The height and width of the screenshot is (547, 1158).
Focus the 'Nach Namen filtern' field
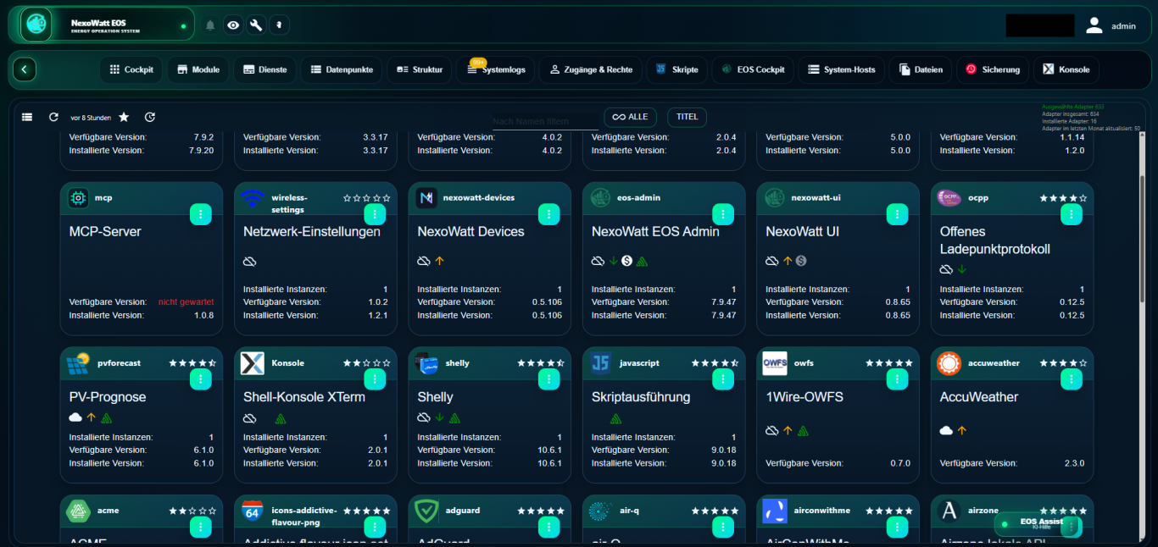pos(544,122)
